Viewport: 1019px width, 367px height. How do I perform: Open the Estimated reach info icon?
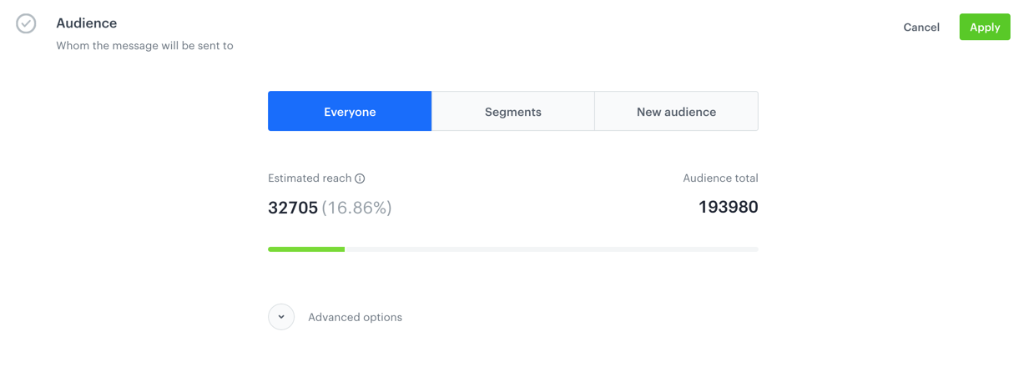[360, 178]
